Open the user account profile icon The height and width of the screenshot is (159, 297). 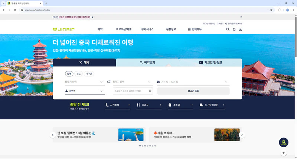[x=240, y=29]
